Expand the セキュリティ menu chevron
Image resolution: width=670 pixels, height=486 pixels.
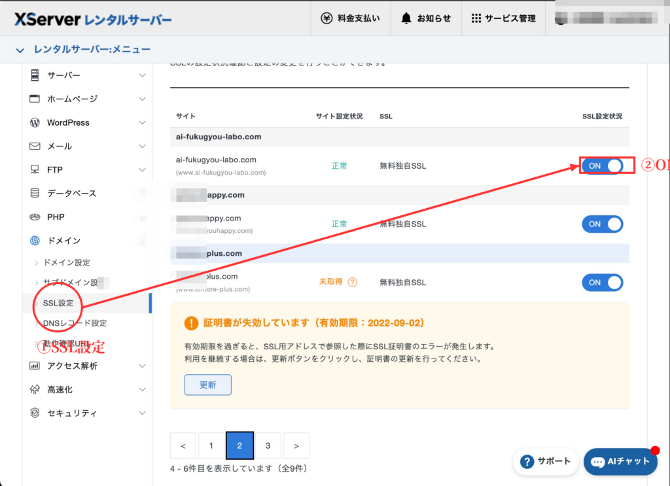coord(142,413)
